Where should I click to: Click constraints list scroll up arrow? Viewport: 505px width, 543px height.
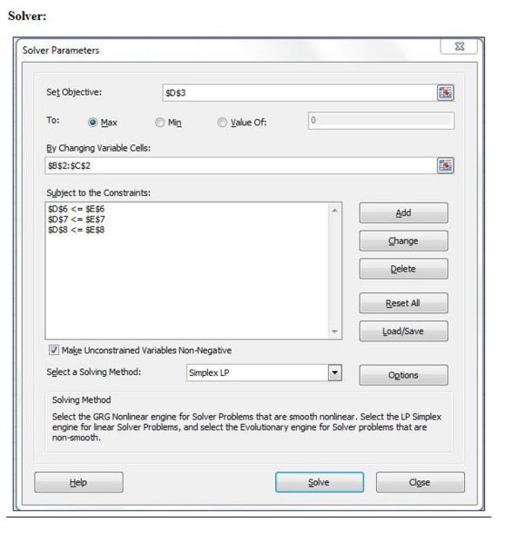[334, 211]
